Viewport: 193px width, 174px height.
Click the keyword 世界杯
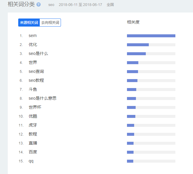[35, 107]
